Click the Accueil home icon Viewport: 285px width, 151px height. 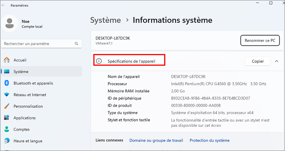point(7,60)
